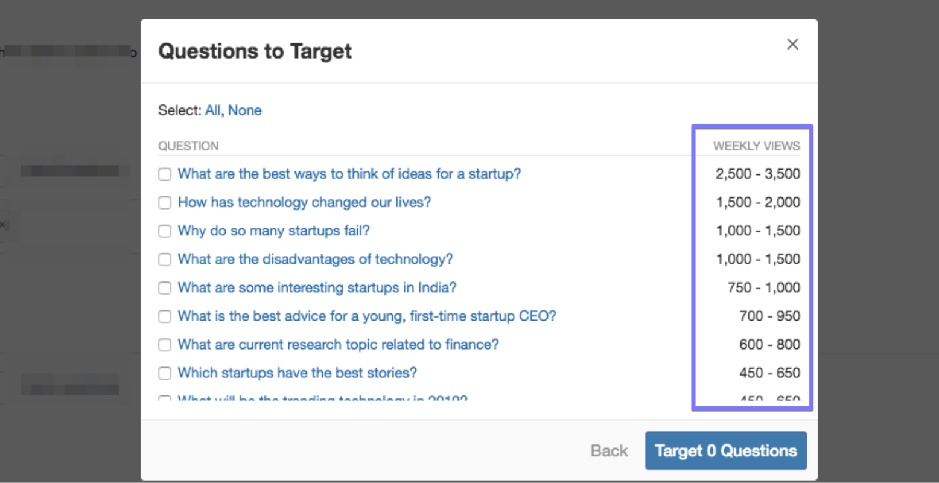
Task: Tick checkbox for 'How has technology changed our lives?'
Action: pos(165,203)
